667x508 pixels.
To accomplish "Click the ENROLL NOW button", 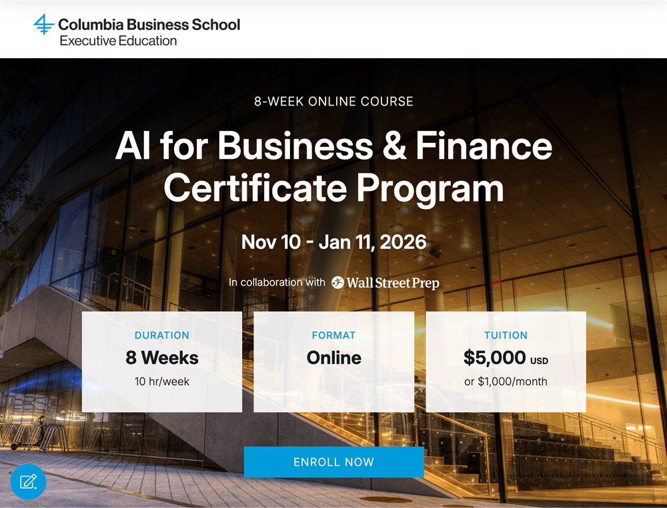I will pos(333,461).
